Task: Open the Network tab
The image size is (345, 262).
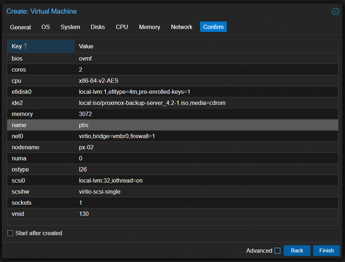Action: coord(182,27)
